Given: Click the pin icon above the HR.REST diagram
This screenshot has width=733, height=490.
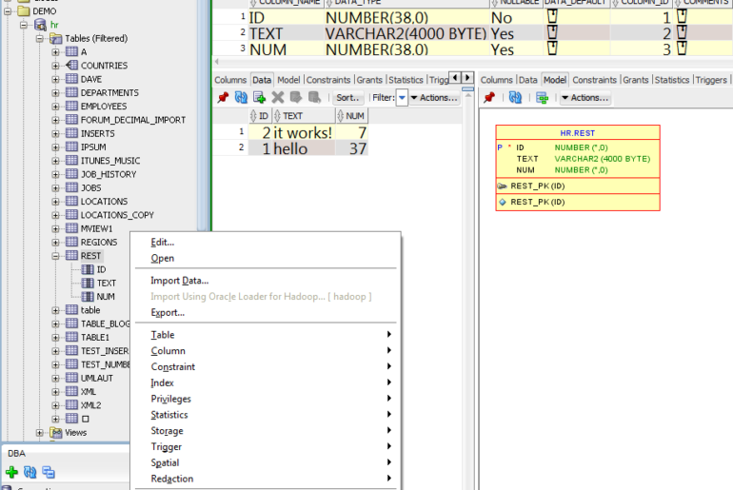Looking at the screenshot, I should click(x=488, y=98).
